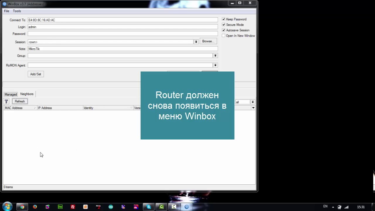
Task: Open the neighbors filter funnel icon
Action: coord(6,101)
